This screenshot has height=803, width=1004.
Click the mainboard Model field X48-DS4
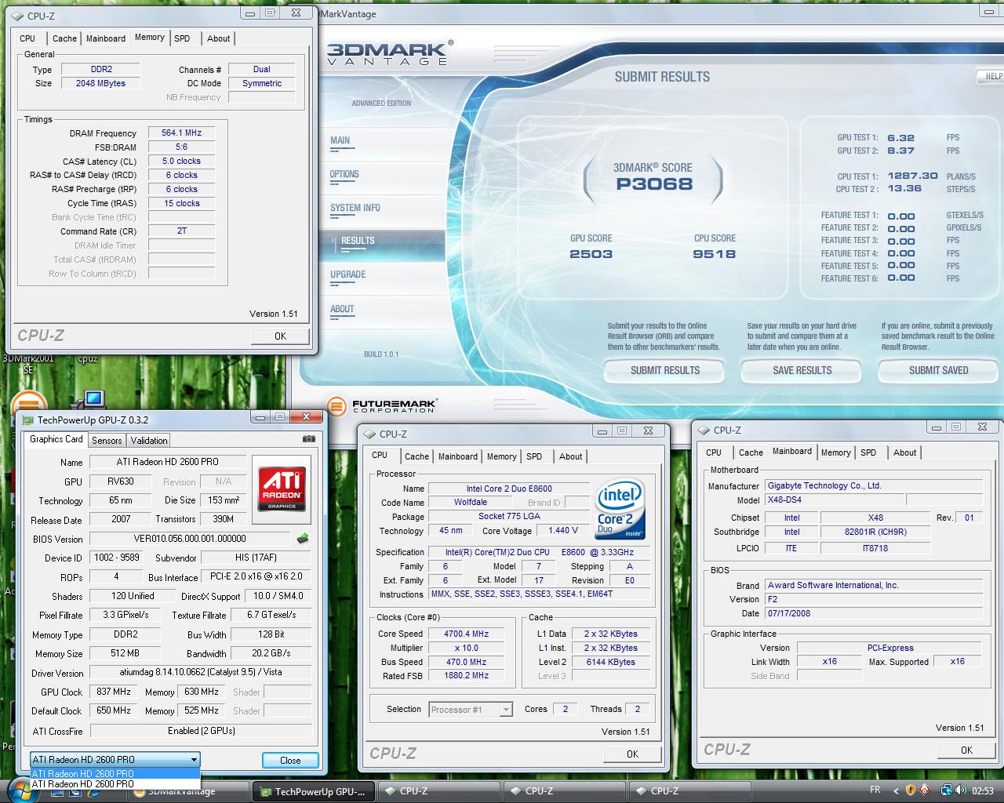coord(835,500)
